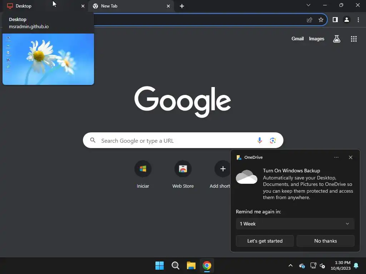Click the magnifier icon in the search box
Image resolution: width=366 pixels, height=274 pixels.
(93, 140)
